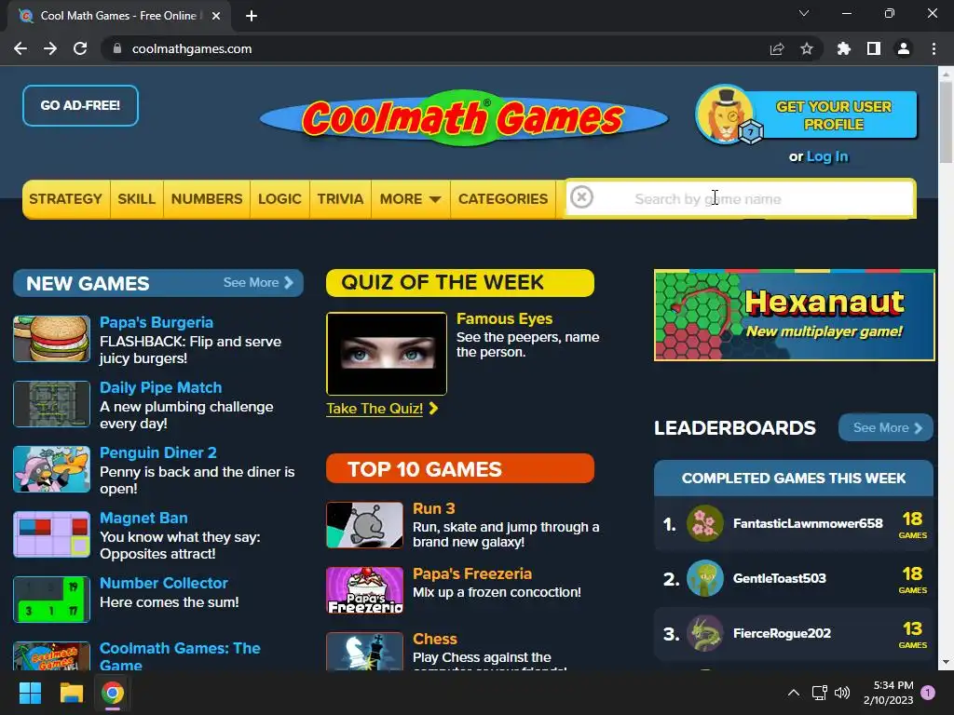Close the Cool Math Games tab
This screenshot has height=715, width=954.
tap(216, 16)
